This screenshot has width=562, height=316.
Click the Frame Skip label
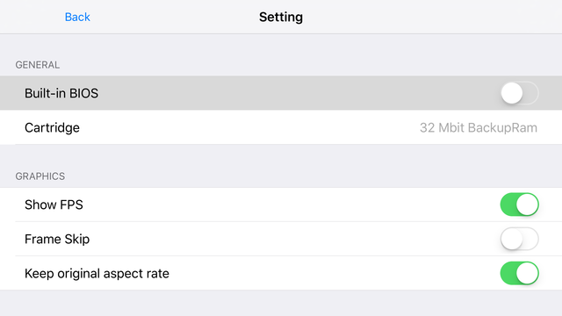[x=57, y=239]
